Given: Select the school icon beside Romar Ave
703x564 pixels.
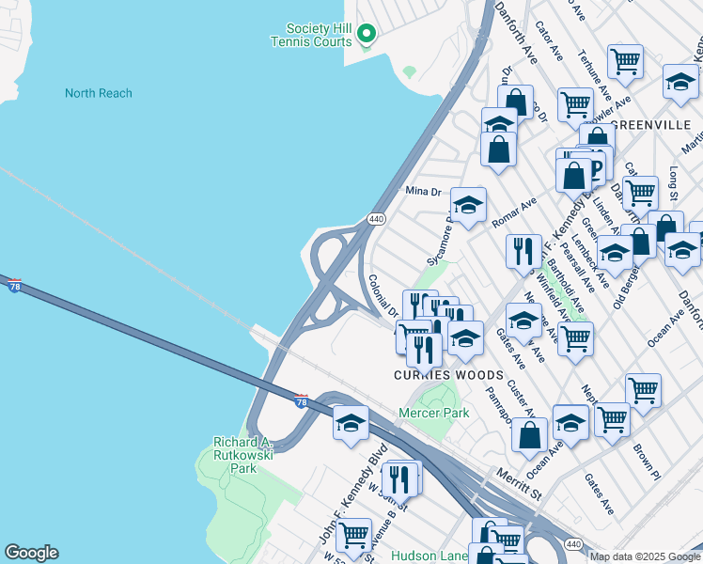Looking at the screenshot, I should (x=467, y=205).
